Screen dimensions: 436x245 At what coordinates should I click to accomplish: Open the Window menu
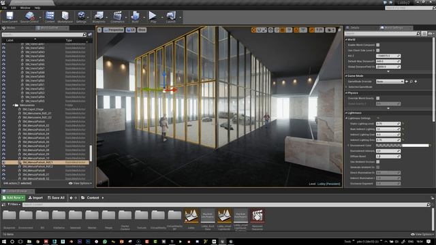pos(25,7)
